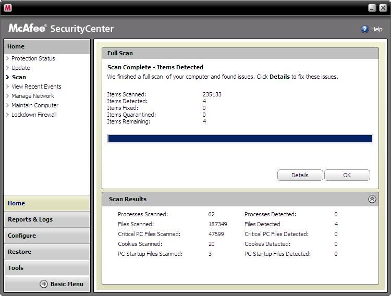391x296 pixels.
Task: Choose Lockdown Firewall in sidebar
Action: pyautogui.click(x=34, y=115)
